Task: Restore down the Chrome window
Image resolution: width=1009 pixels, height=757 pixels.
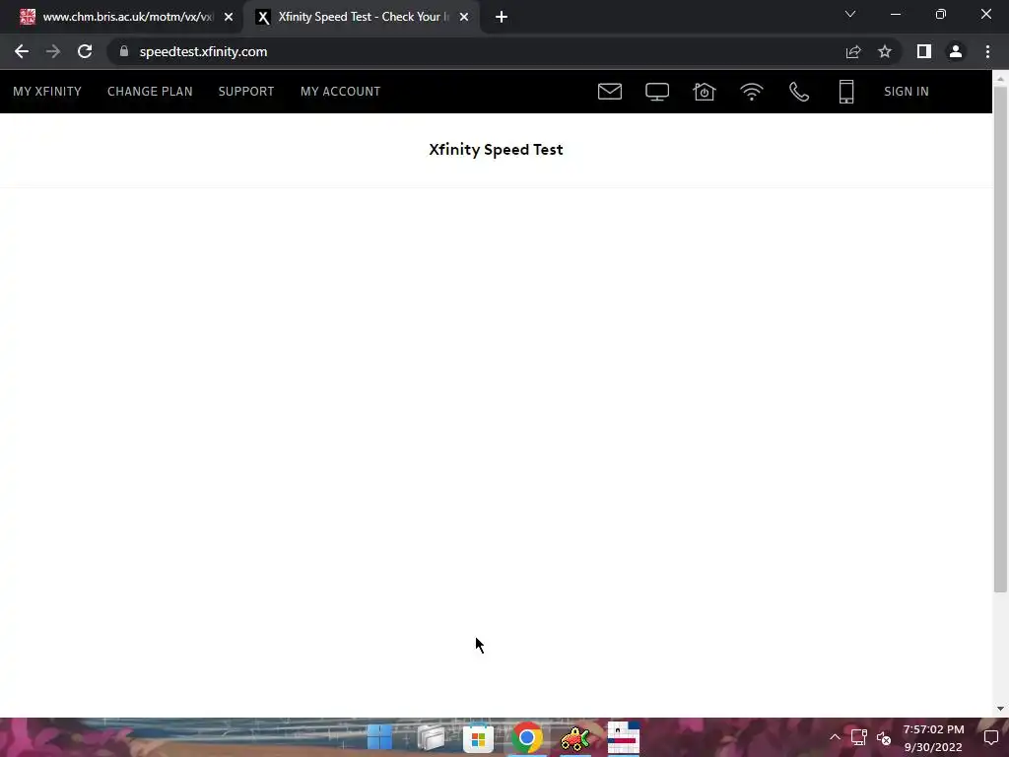Action: pyautogui.click(x=941, y=14)
